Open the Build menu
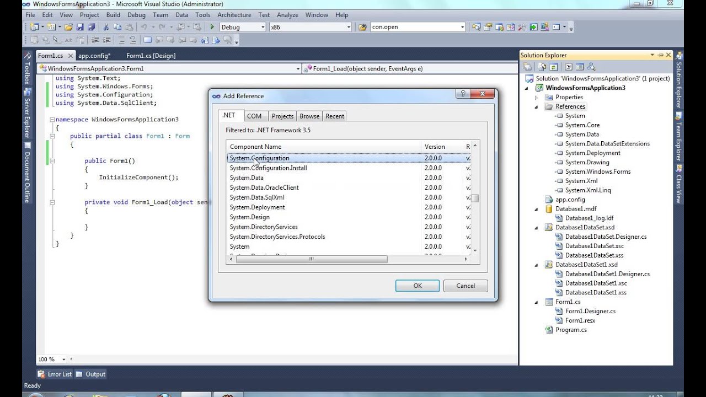This screenshot has width=706, height=397. coord(113,15)
